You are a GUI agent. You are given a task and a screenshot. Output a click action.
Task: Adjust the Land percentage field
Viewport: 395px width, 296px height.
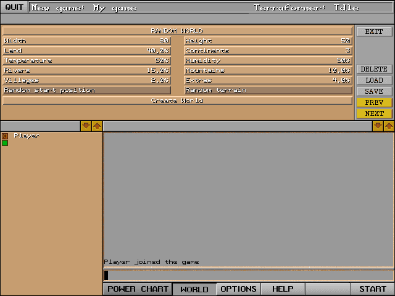pos(86,51)
